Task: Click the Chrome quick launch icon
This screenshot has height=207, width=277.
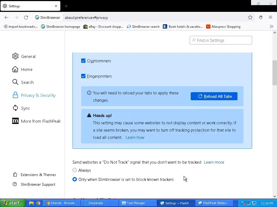Action: pyautogui.click(x=38, y=203)
